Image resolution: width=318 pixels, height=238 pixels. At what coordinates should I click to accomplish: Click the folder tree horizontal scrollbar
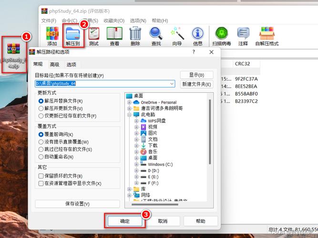pyautogui.click(x=155, y=204)
